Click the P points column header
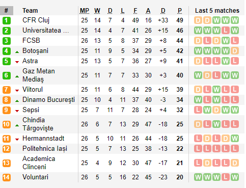The image size is (246, 188). click(x=180, y=11)
